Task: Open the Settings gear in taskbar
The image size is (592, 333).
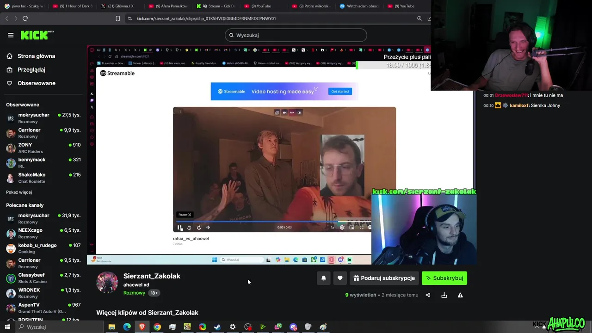Action: click(233, 327)
